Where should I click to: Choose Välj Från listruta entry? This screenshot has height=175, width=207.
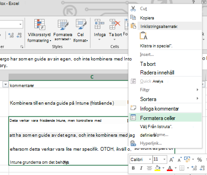click(x=165, y=127)
